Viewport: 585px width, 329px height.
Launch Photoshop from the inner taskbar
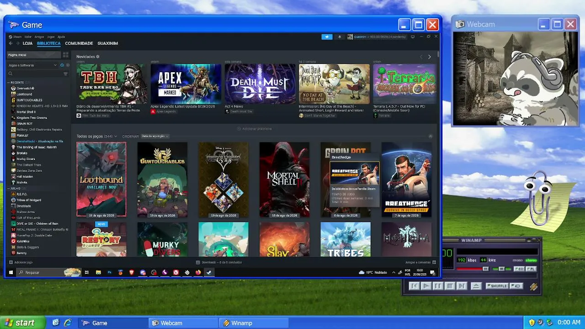[x=109, y=272]
